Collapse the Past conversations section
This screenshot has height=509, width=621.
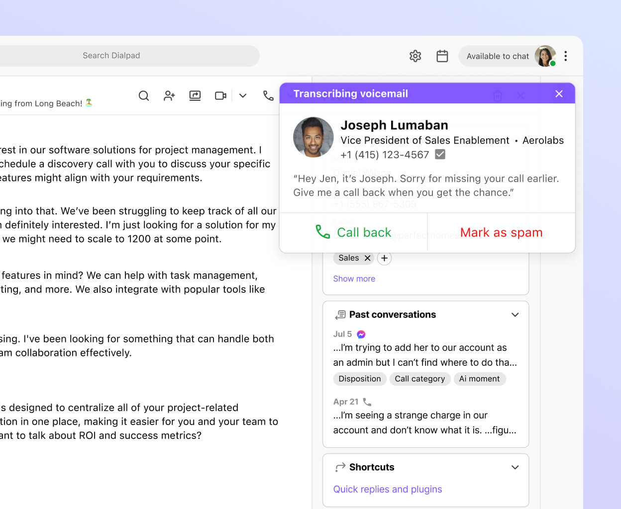[515, 314]
